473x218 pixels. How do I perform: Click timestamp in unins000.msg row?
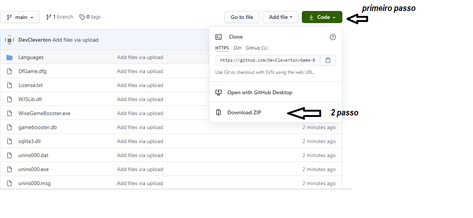319,183
